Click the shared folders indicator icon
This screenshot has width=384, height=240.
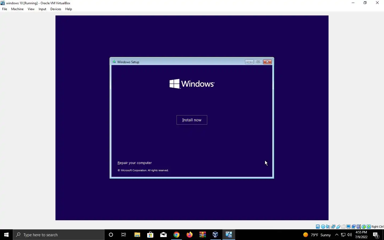[343, 227]
